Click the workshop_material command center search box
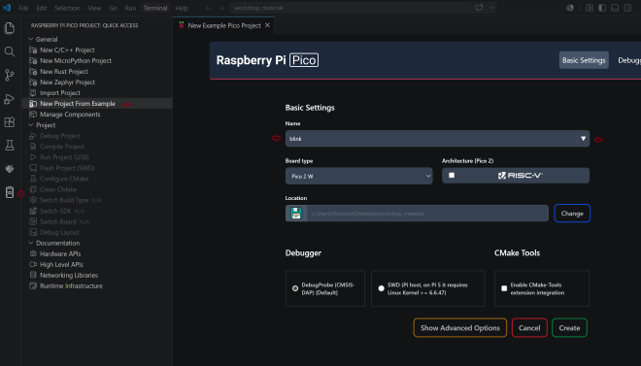The height and width of the screenshot is (366, 641). tap(351, 8)
